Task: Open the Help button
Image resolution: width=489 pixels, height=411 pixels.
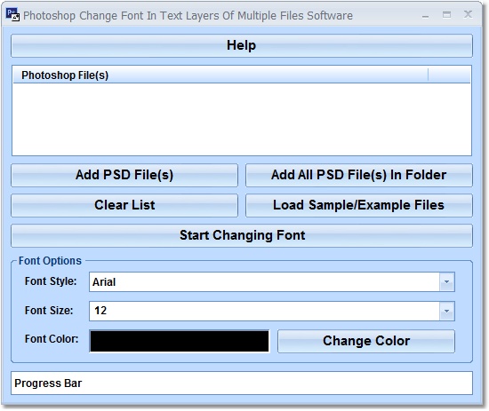Action: (x=242, y=46)
